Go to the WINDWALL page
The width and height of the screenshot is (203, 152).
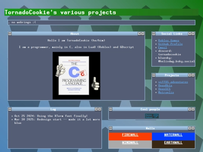click(130, 143)
